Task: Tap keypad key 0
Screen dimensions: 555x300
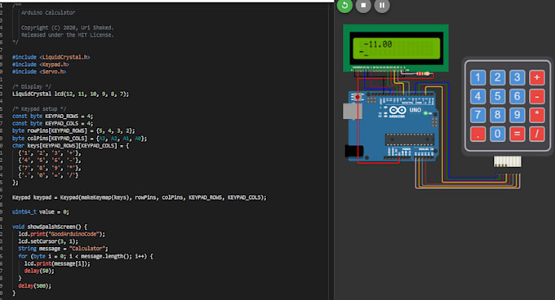Action: coord(497,134)
